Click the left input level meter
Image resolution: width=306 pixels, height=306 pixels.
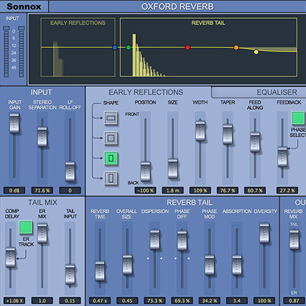6,52
